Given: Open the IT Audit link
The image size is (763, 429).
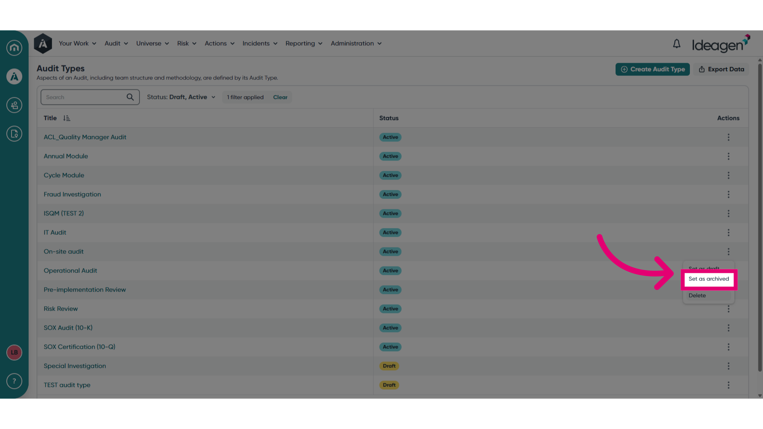Looking at the screenshot, I should pyautogui.click(x=55, y=232).
